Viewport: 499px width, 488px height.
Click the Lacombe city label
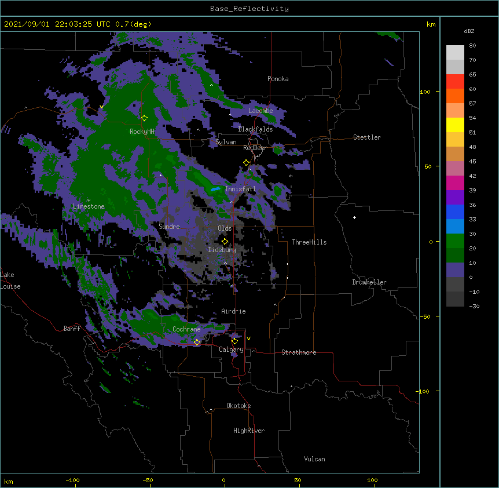[x=260, y=111]
